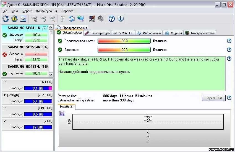
Task: Click the 100 data point label in graph
Action: tap(148, 119)
